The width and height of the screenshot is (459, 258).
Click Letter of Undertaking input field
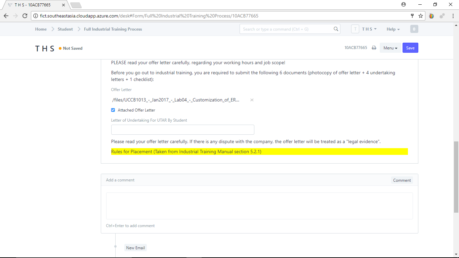(183, 130)
